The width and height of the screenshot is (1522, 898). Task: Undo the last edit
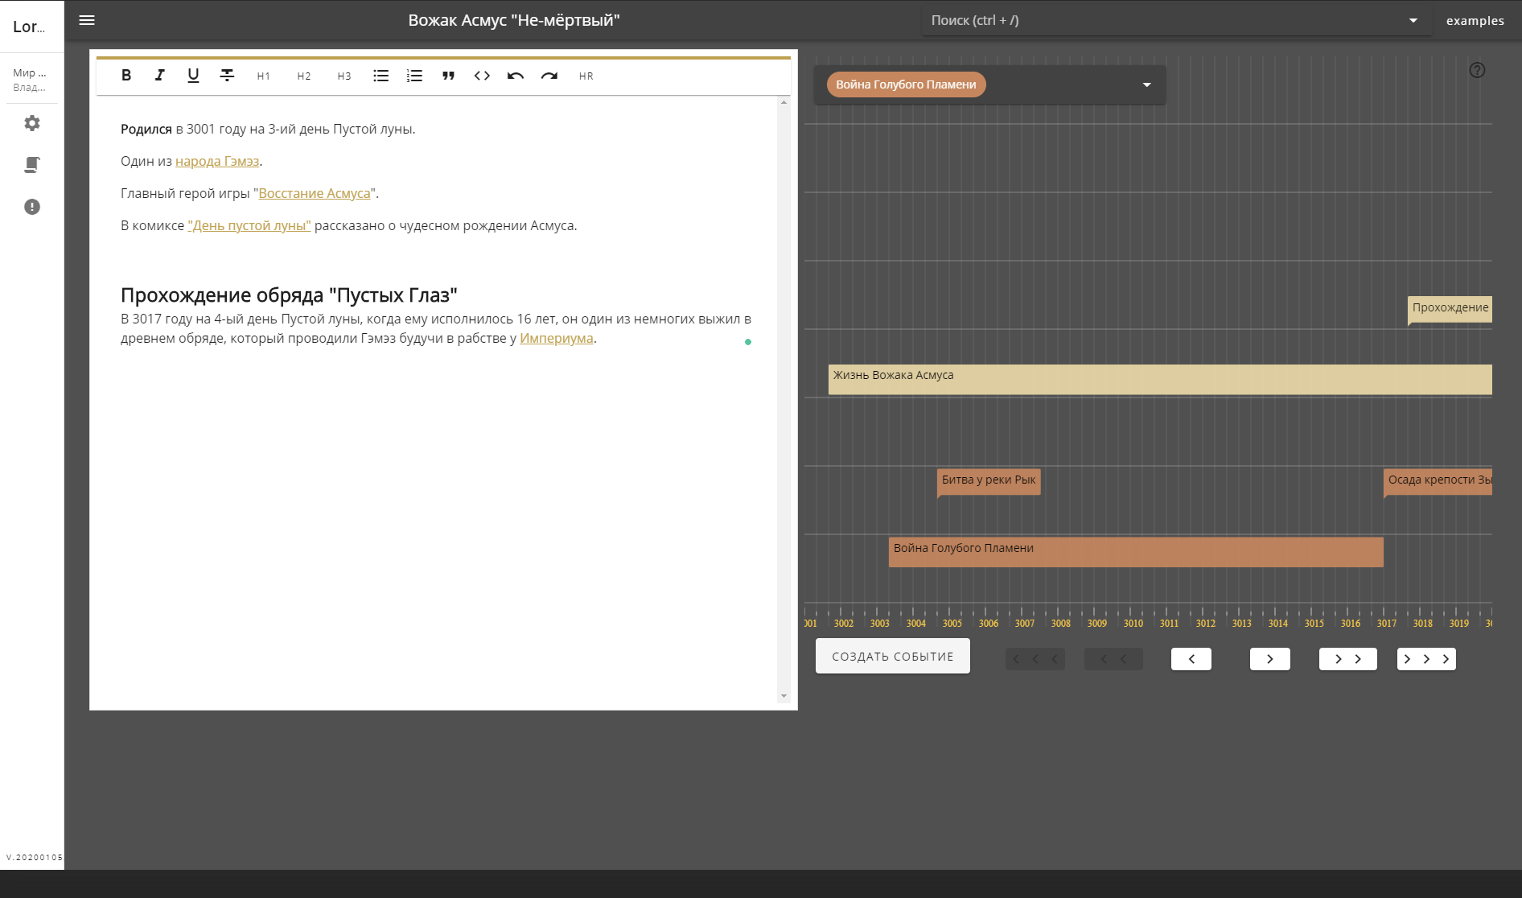click(x=516, y=76)
